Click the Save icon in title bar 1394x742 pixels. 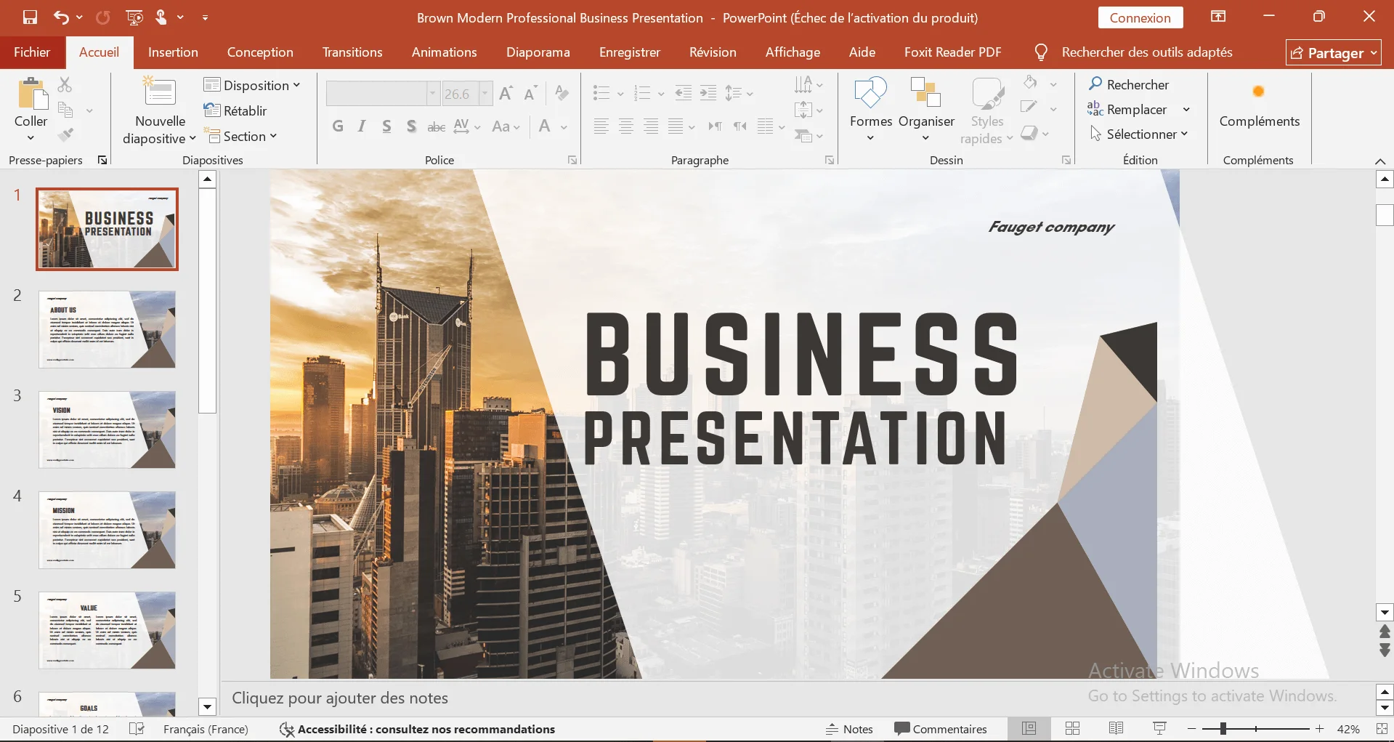tap(30, 17)
